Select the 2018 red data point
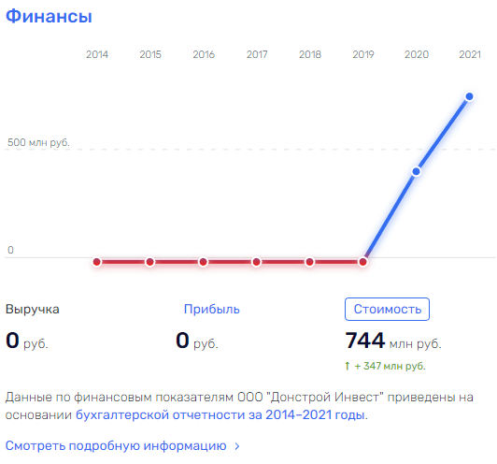This screenshot has width=497, height=464. coord(309,262)
